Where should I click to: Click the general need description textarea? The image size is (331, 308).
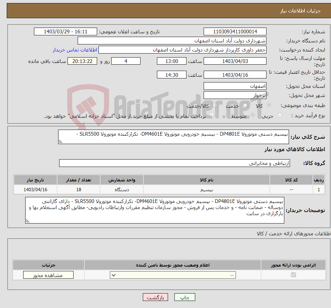pos(173,137)
